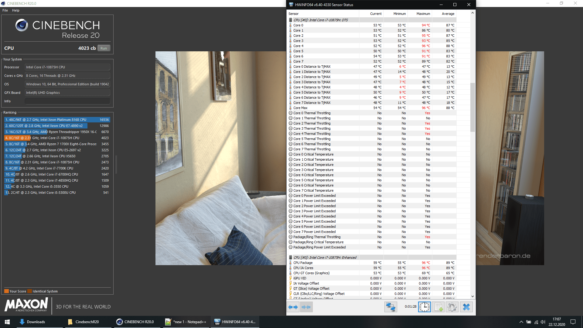Click the HWiNFO scrollbar up arrow
This screenshot has width=583, height=328.
(472, 13)
